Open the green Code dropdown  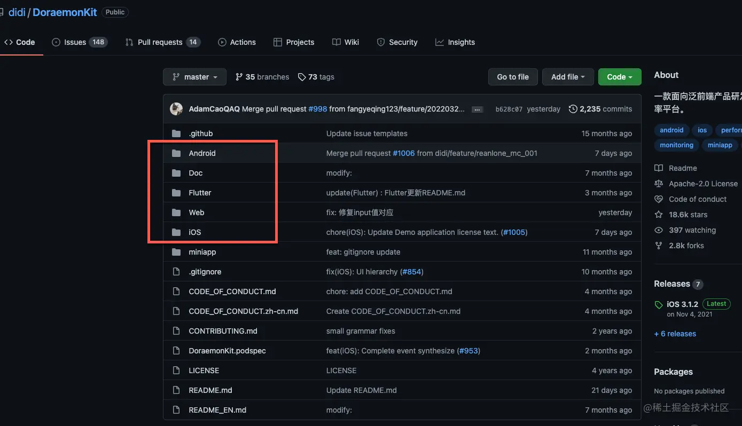point(619,77)
